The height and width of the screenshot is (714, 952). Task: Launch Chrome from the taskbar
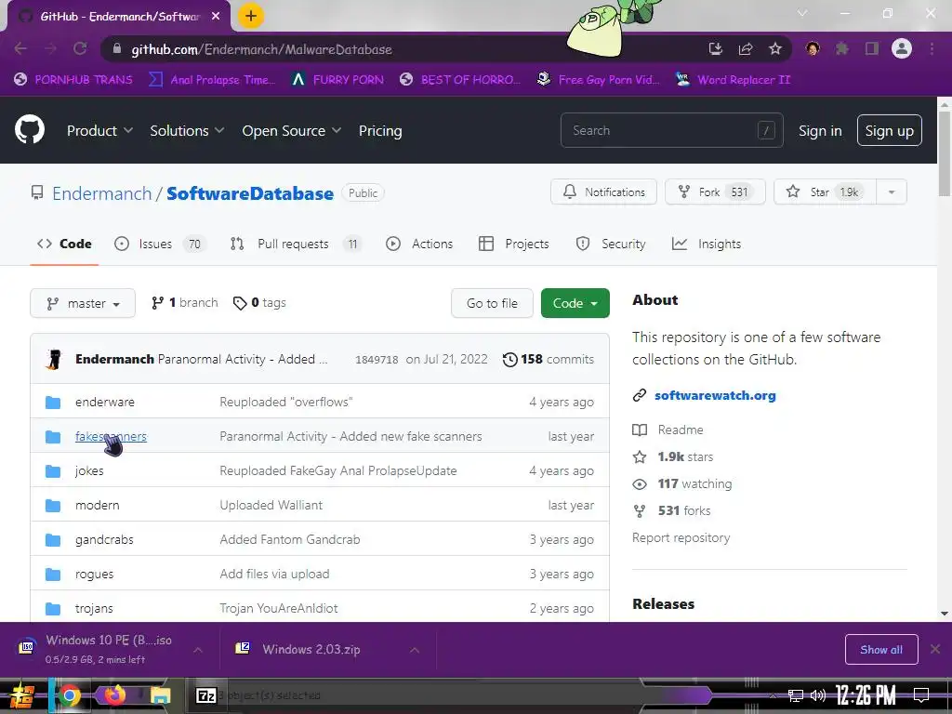(x=69, y=695)
